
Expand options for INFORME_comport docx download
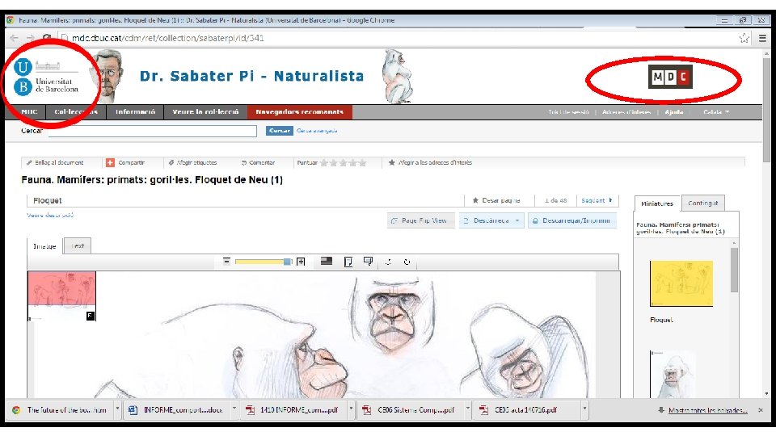(x=234, y=409)
